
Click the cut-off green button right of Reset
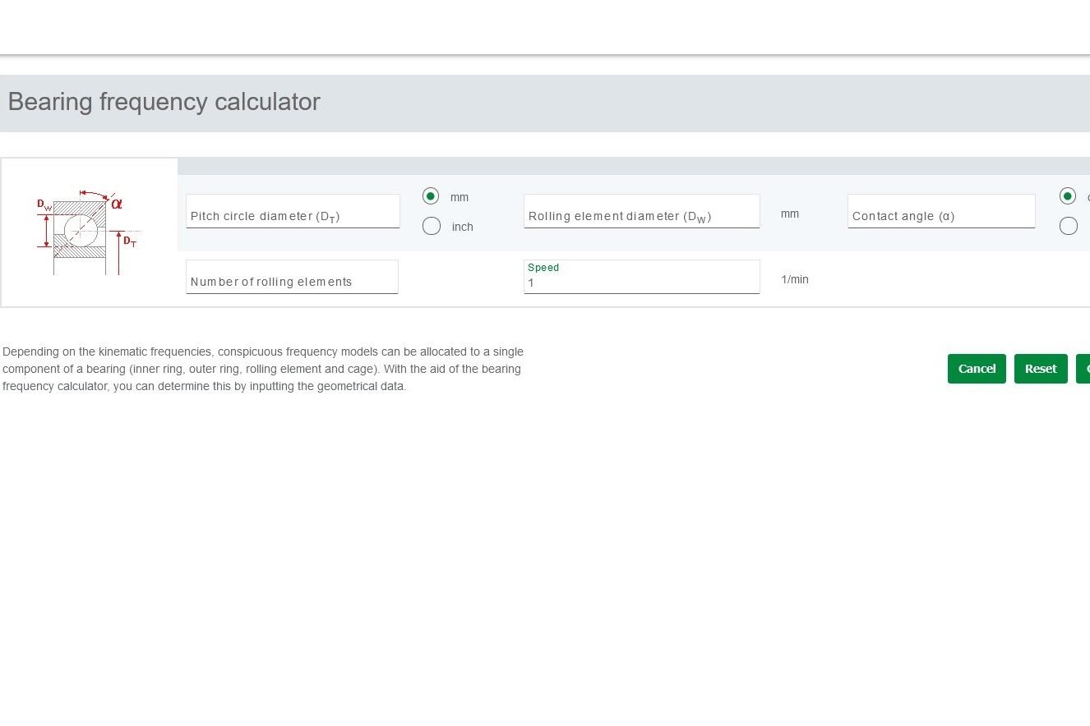pos(1083,369)
